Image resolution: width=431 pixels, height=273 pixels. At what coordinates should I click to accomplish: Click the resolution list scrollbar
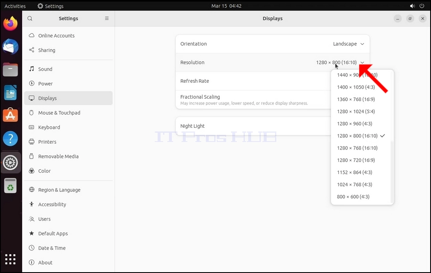(392, 172)
